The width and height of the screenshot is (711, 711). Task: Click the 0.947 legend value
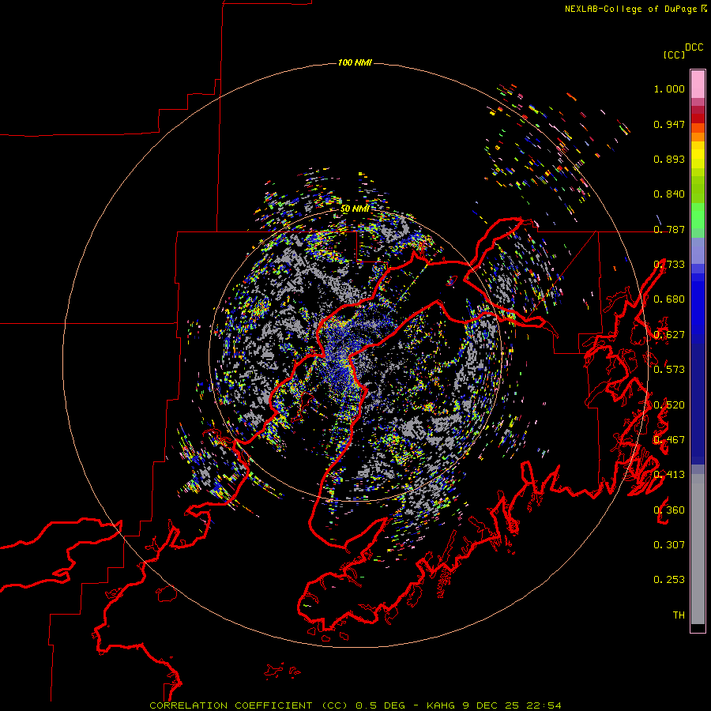point(669,124)
